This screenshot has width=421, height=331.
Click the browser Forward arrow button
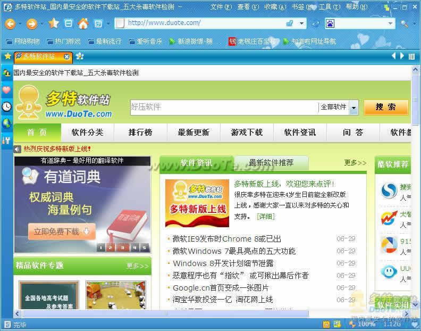point(31,24)
